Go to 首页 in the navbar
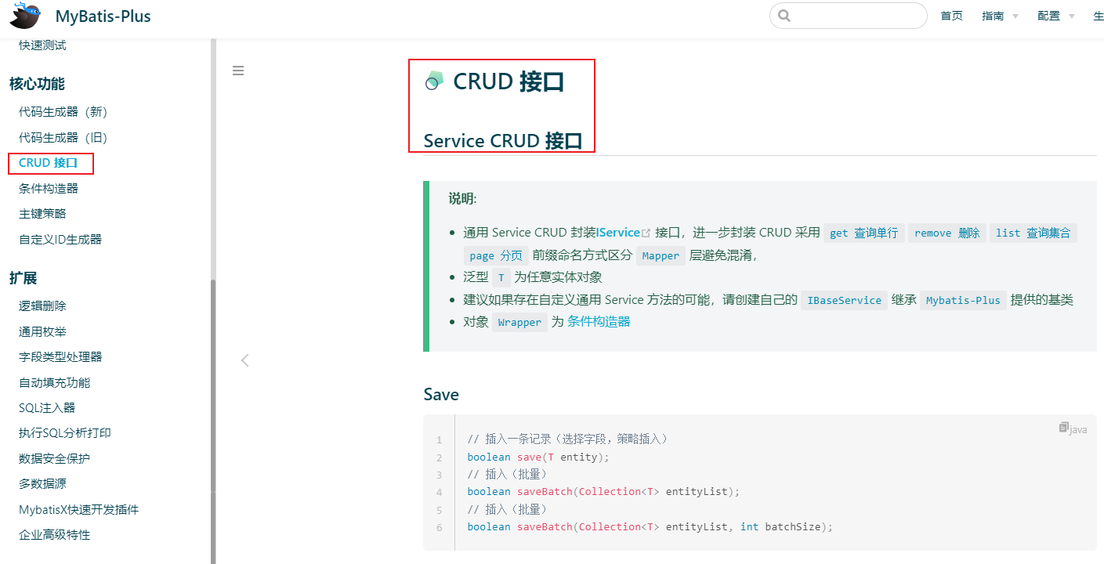 [x=951, y=16]
